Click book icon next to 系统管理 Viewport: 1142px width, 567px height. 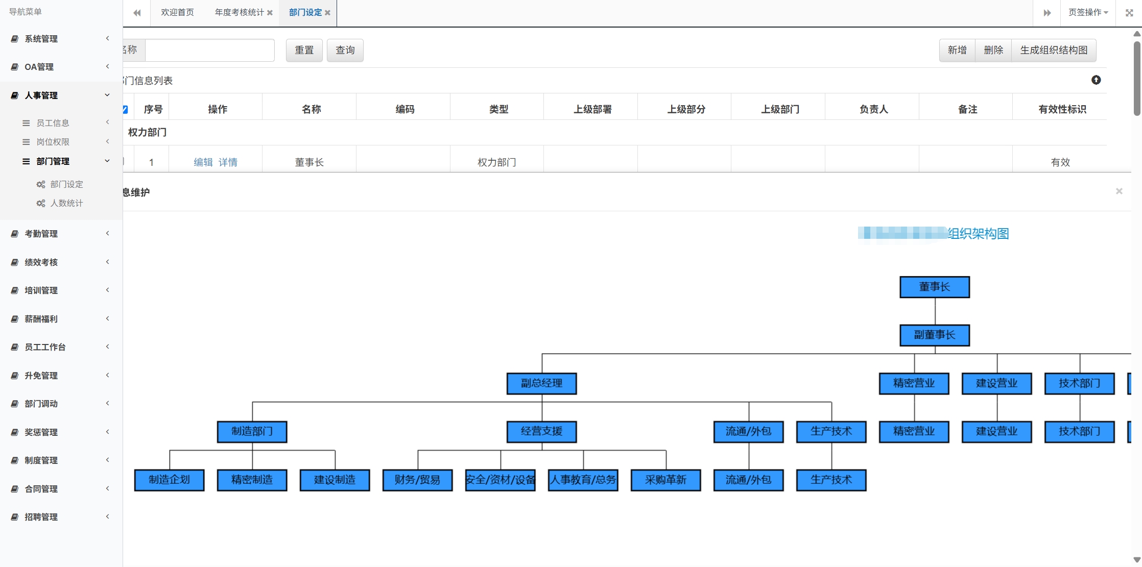pos(15,39)
